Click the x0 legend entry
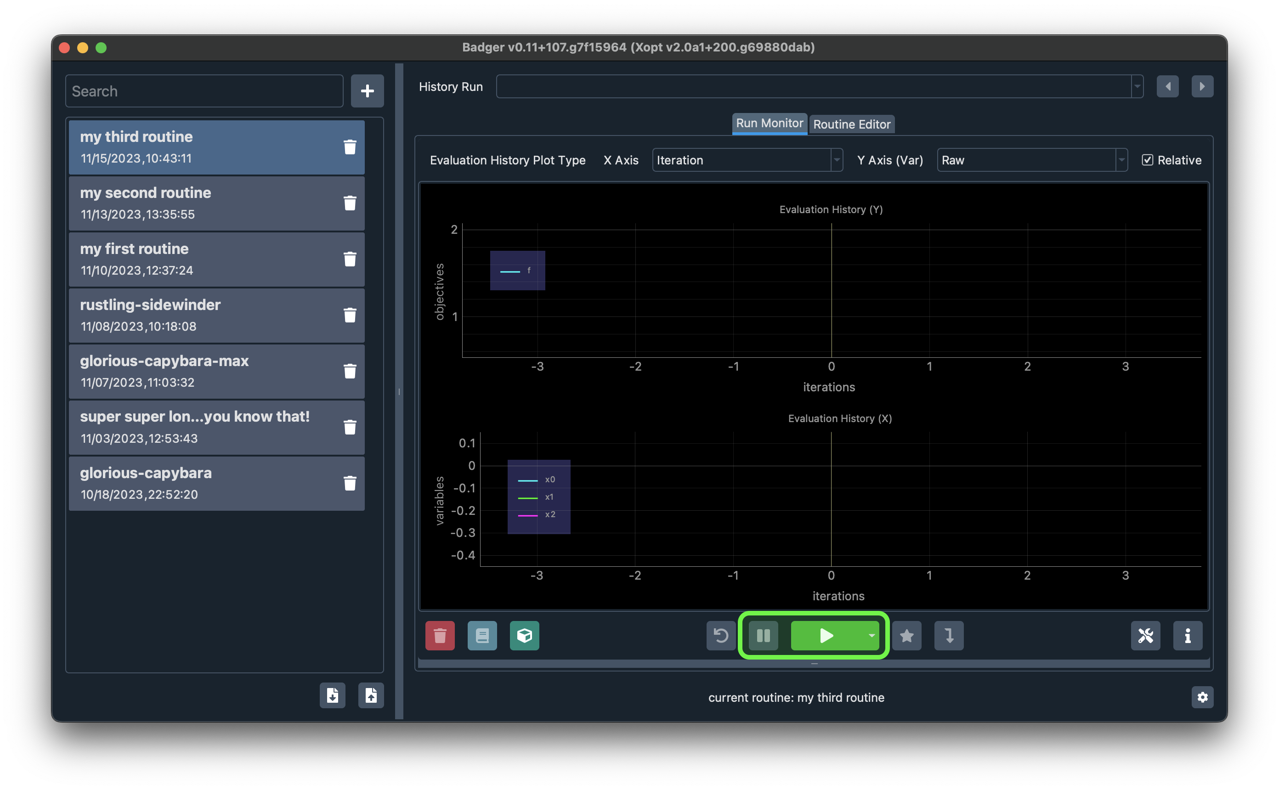1279x790 pixels. (537, 480)
